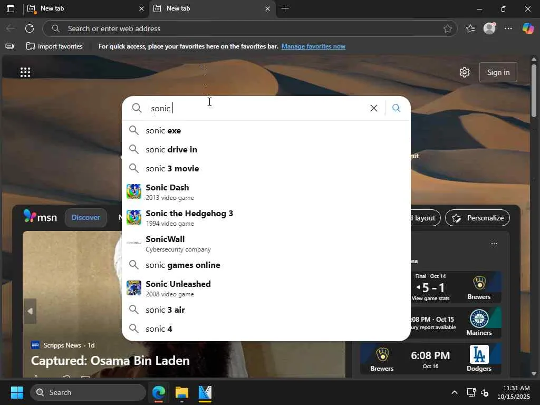Open Edge Settings and more menu
Viewport: 540px width, 405px height.
pyautogui.click(x=508, y=28)
